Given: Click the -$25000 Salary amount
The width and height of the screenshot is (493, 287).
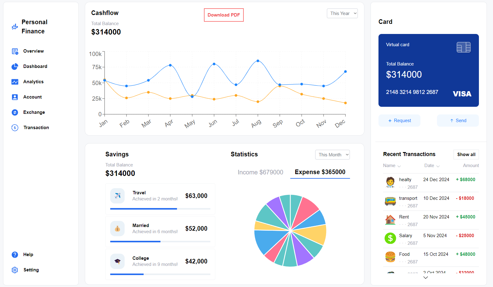Looking at the screenshot, I should [x=465, y=236].
